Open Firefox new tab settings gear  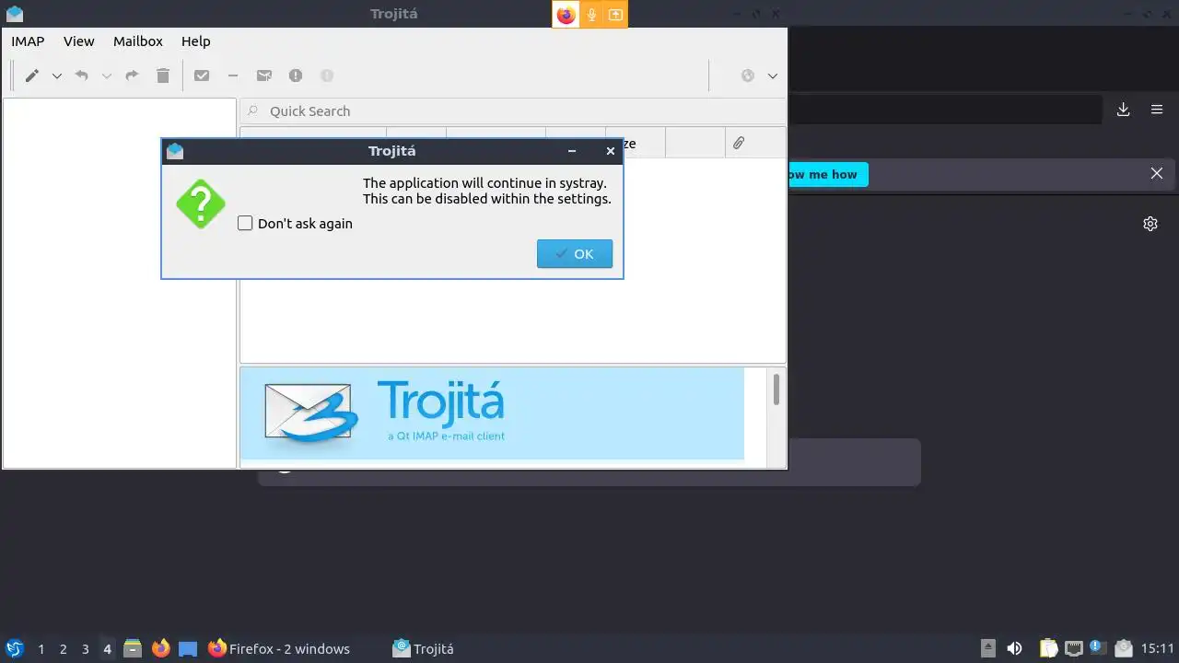pyautogui.click(x=1150, y=224)
